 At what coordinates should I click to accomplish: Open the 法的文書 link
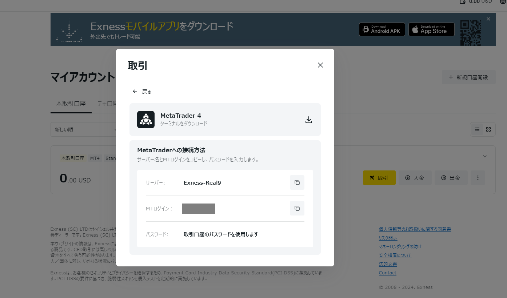(x=388, y=264)
